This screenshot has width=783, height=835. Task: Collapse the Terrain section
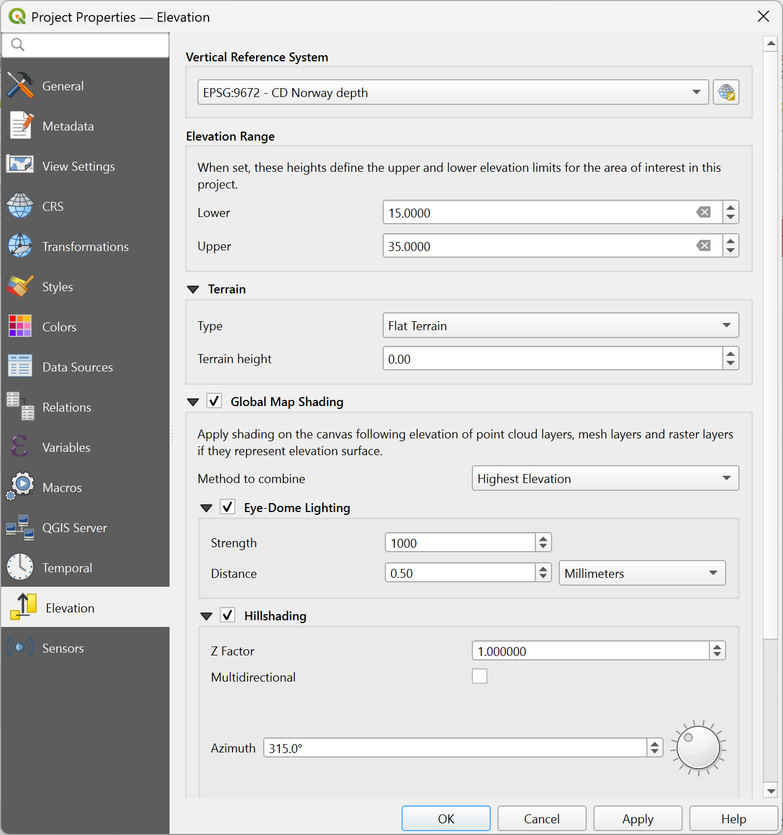pos(193,289)
